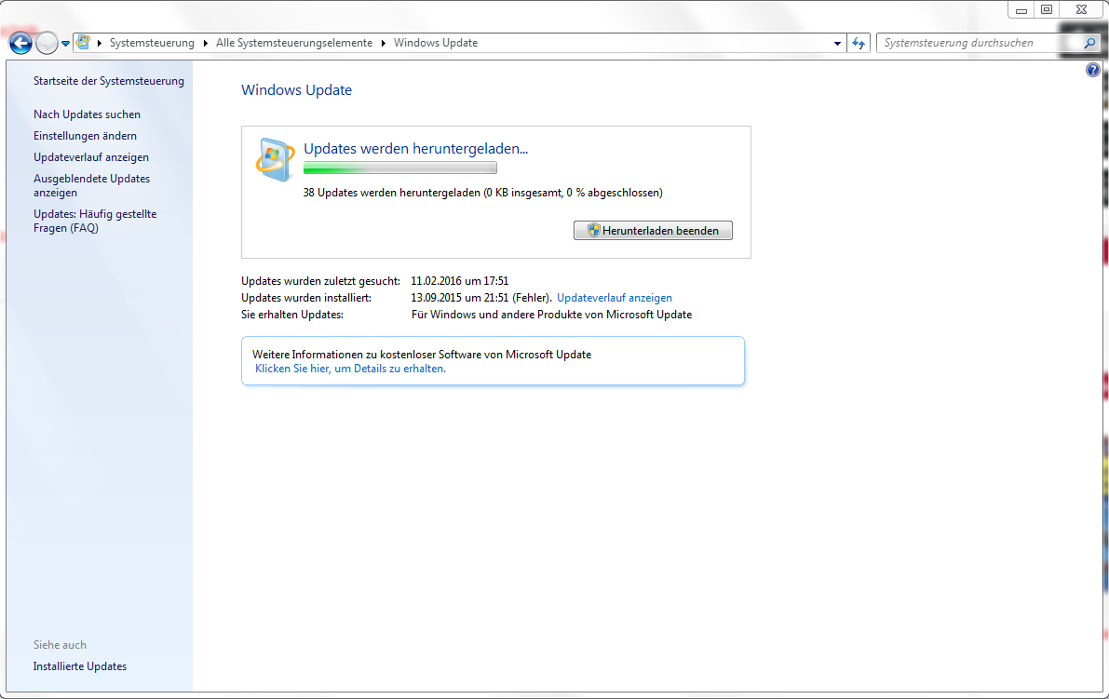Click the Updates werden heruntergeladen heading
The height and width of the screenshot is (699, 1109).
[x=416, y=148]
